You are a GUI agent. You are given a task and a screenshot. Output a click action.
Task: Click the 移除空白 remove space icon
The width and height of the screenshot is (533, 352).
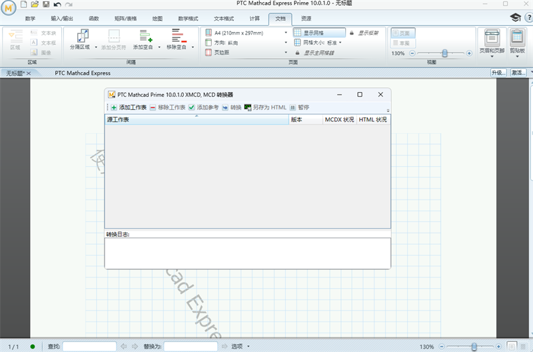[x=179, y=36]
